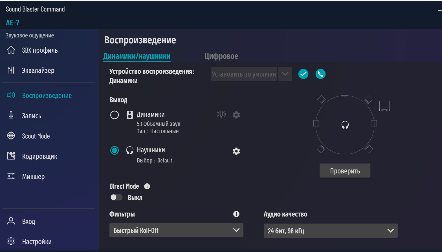Image resolution: width=442 pixels, height=252 pixels.
Task: Set default communication device phone icon
Action: [x=320, y=74]
